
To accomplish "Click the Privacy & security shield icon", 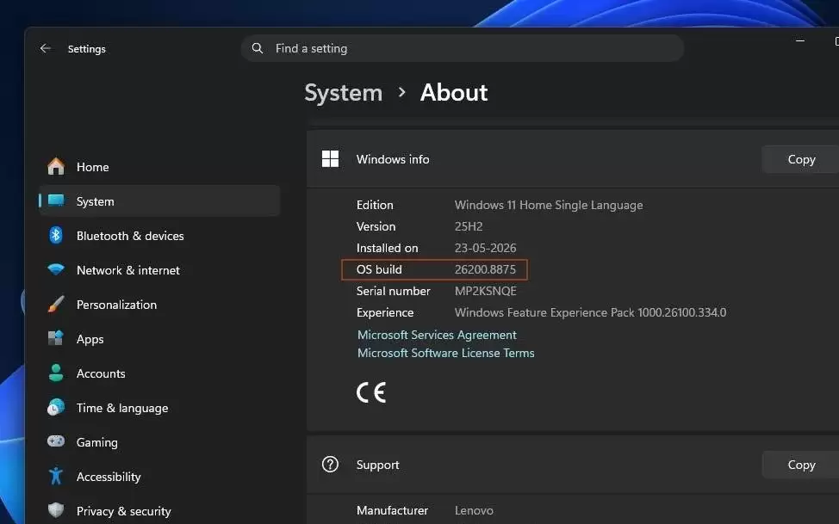I will coord(56,510).
